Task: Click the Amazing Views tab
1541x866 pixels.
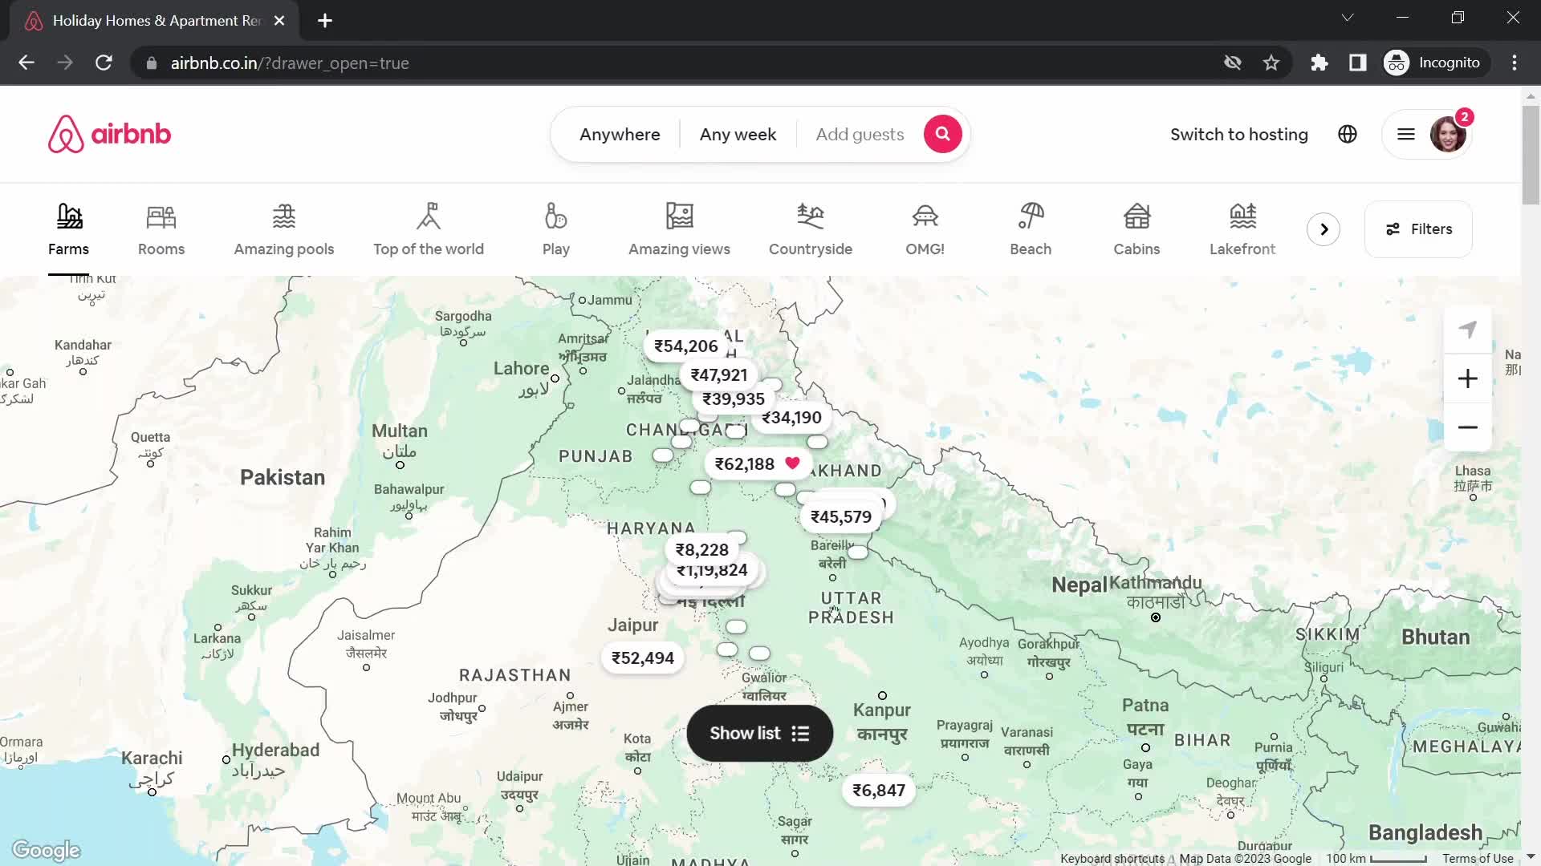Action: (x=680, y=229)
